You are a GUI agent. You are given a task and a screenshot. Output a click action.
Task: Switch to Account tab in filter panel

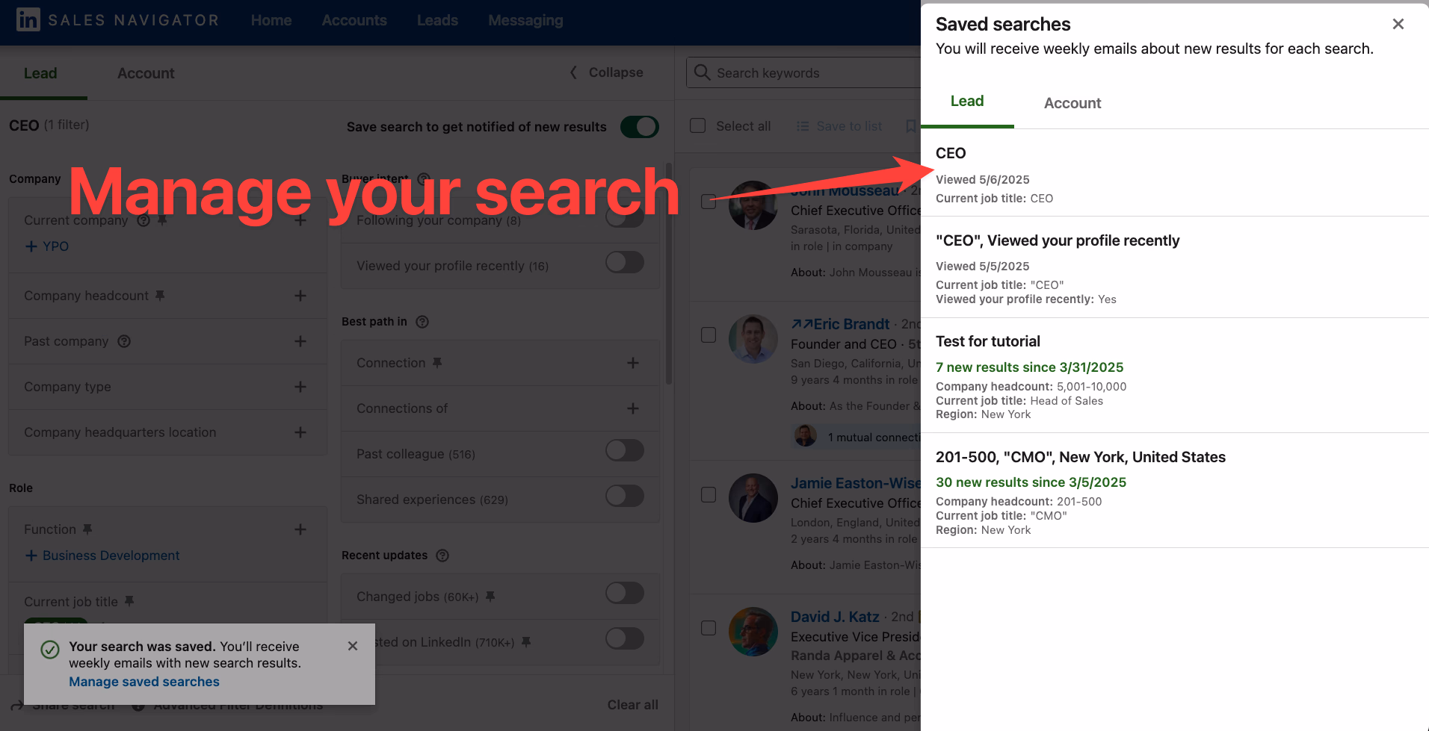click(x=146, y=73)
